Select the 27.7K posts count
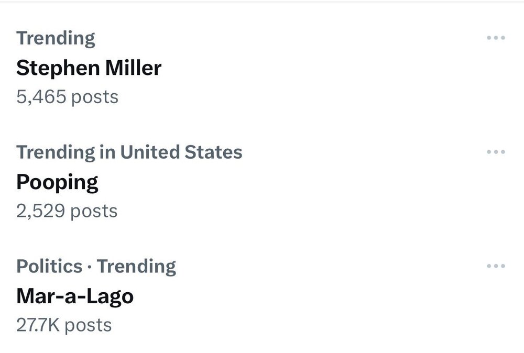 (x=64, y=325)
